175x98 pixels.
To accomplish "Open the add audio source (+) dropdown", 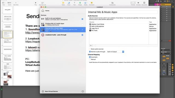I will (x=91, y=45).
